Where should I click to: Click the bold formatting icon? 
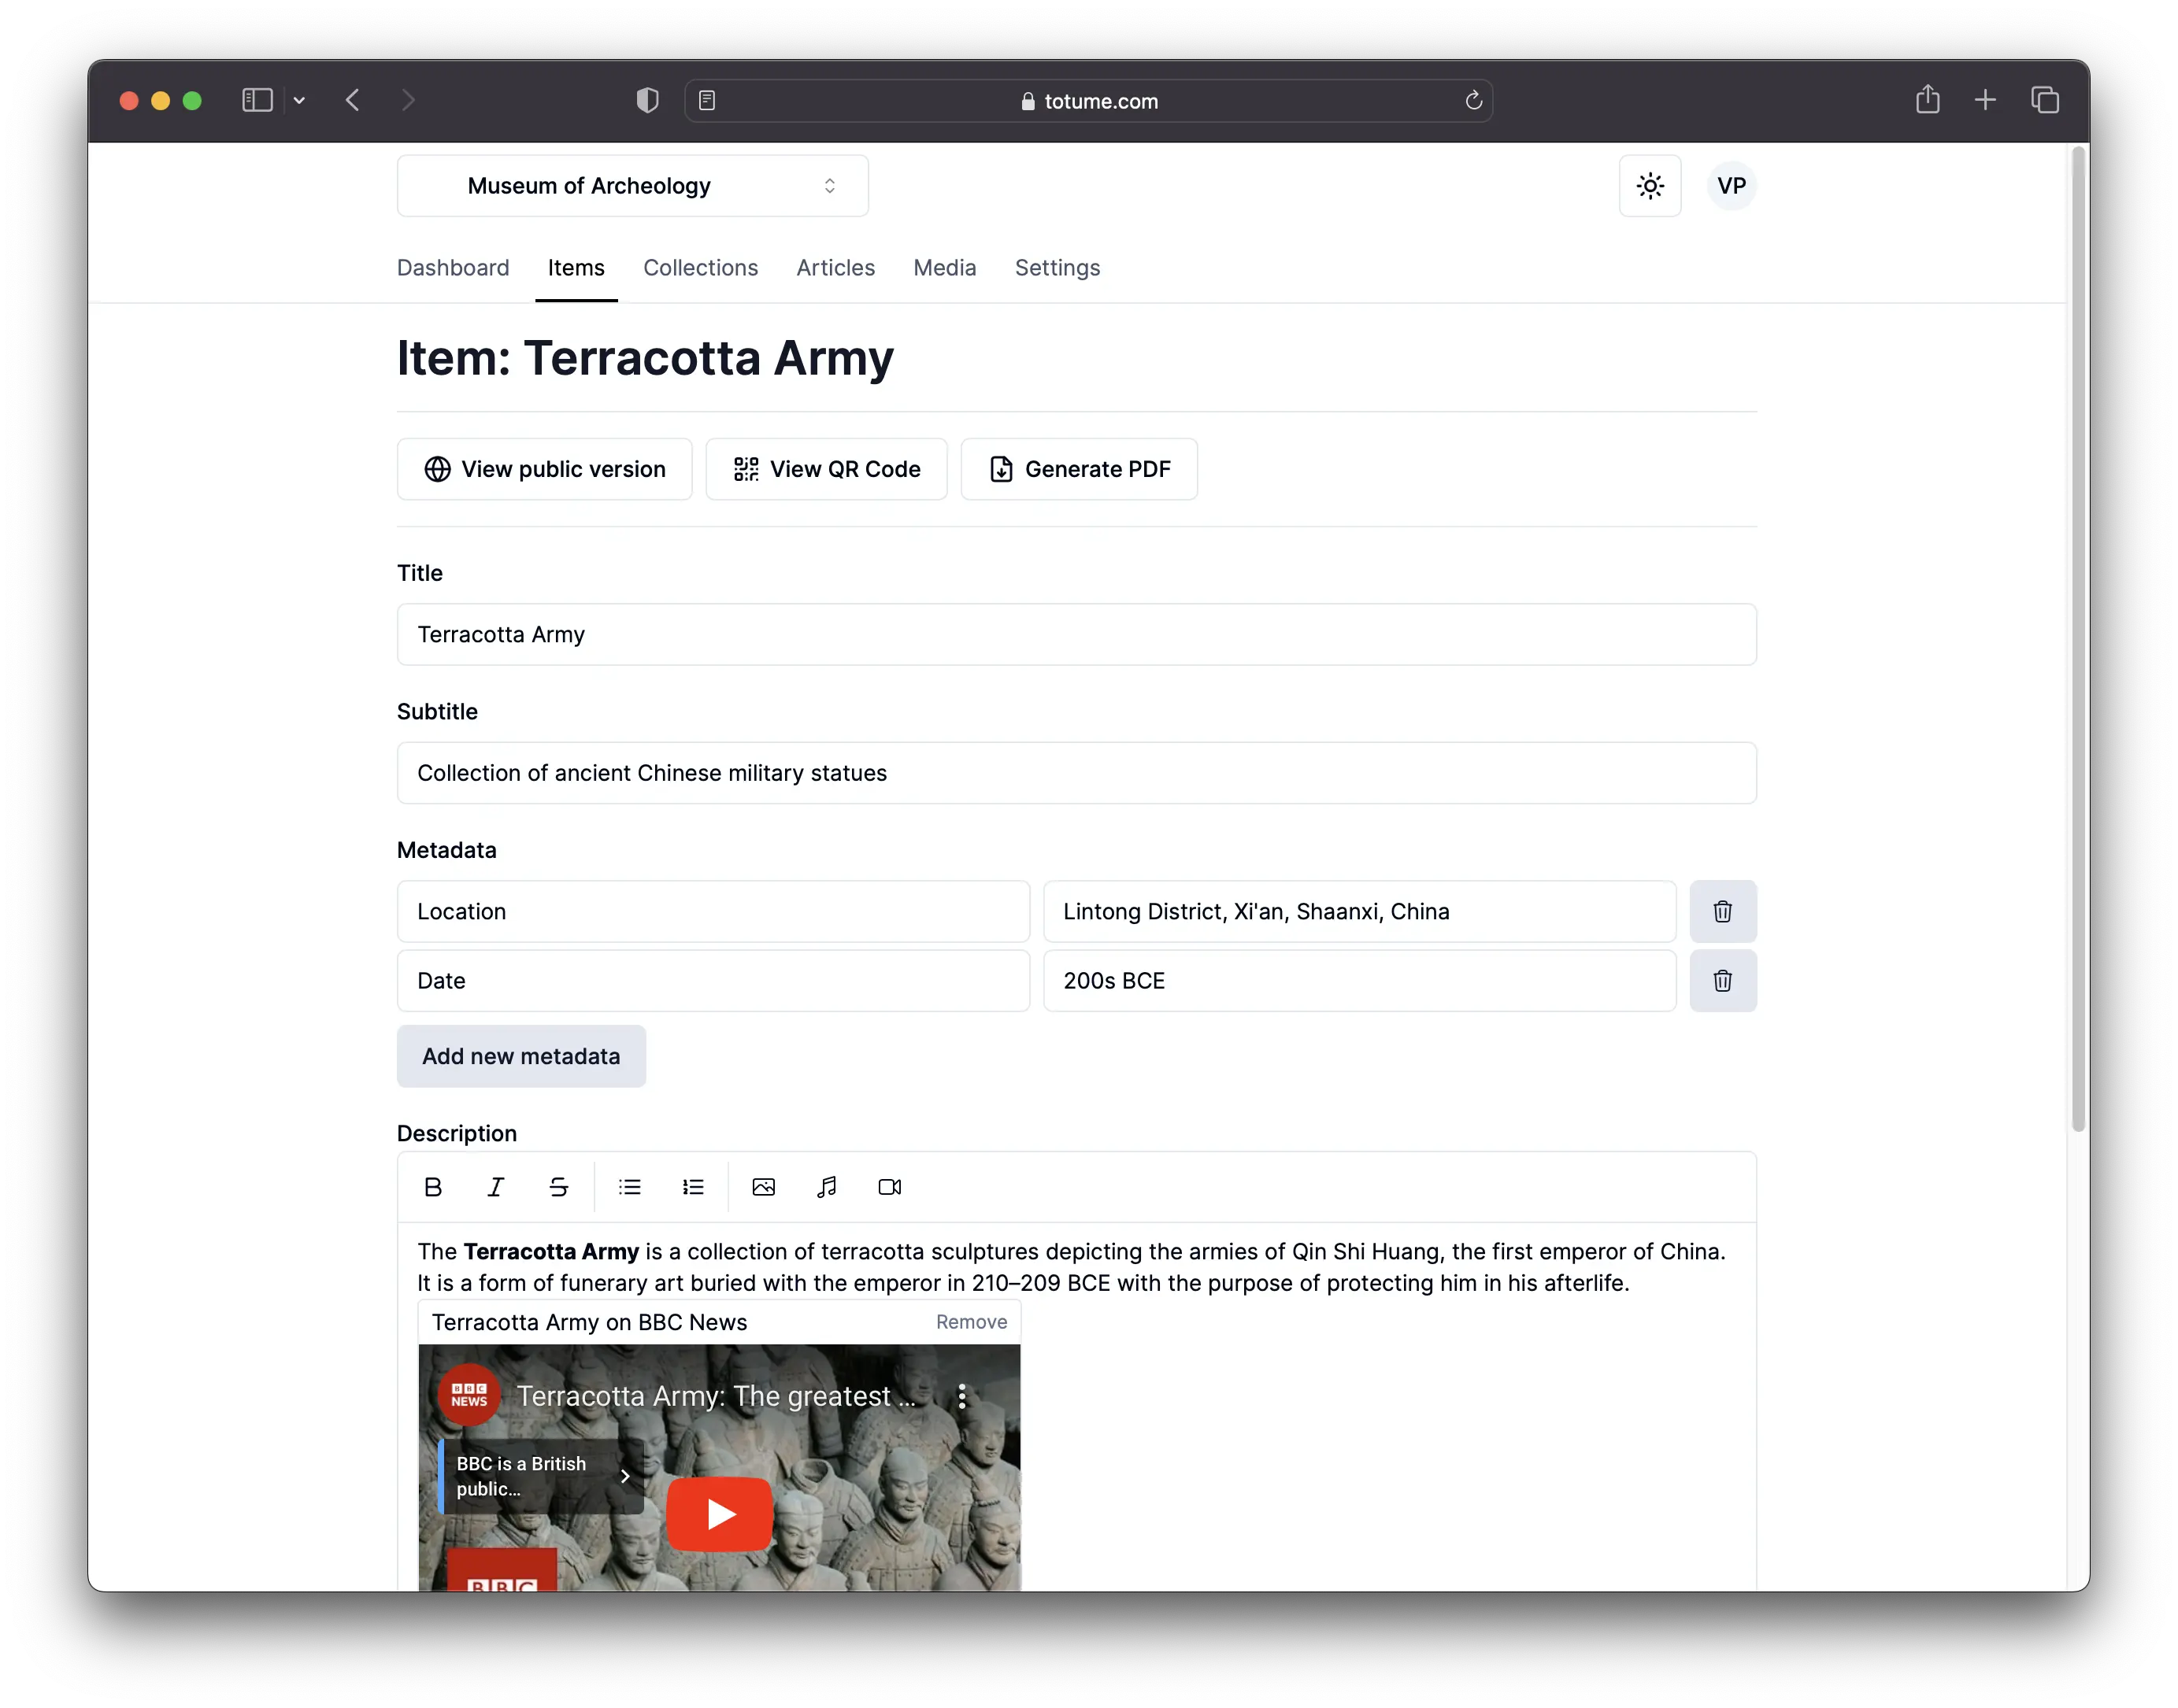432,1185
